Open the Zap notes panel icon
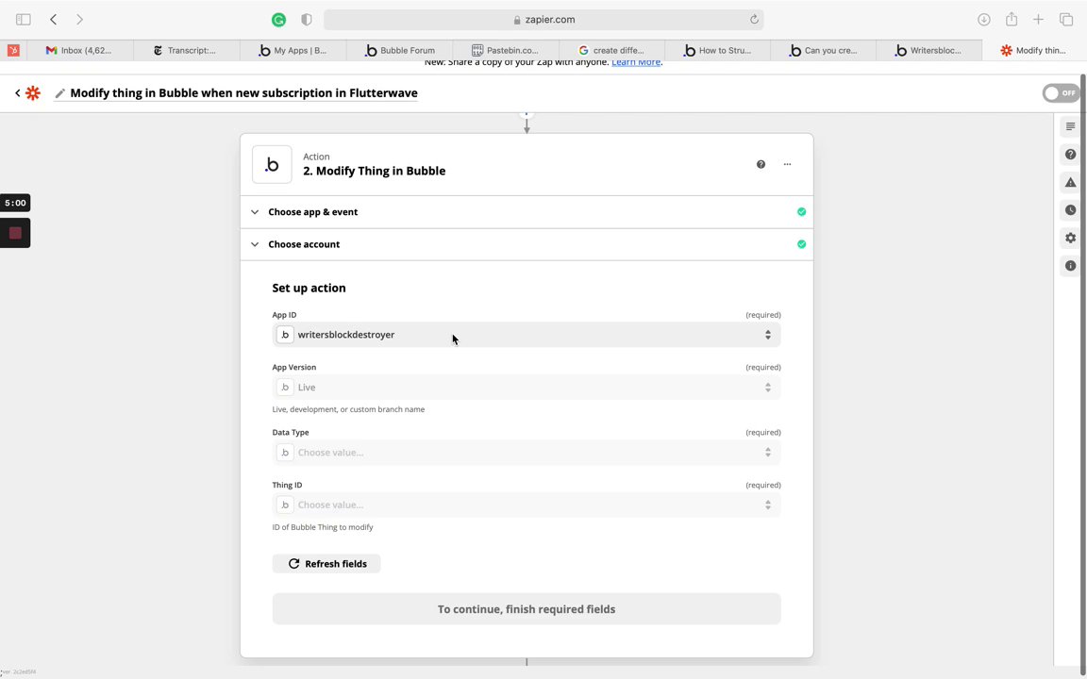 1070,126
